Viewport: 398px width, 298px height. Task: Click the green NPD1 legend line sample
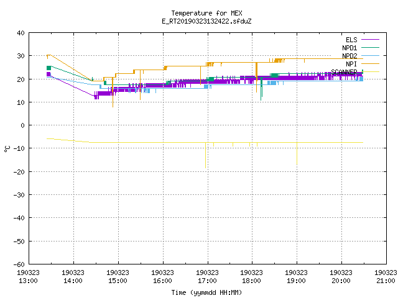pyautogui.click(x=370, y=47)
